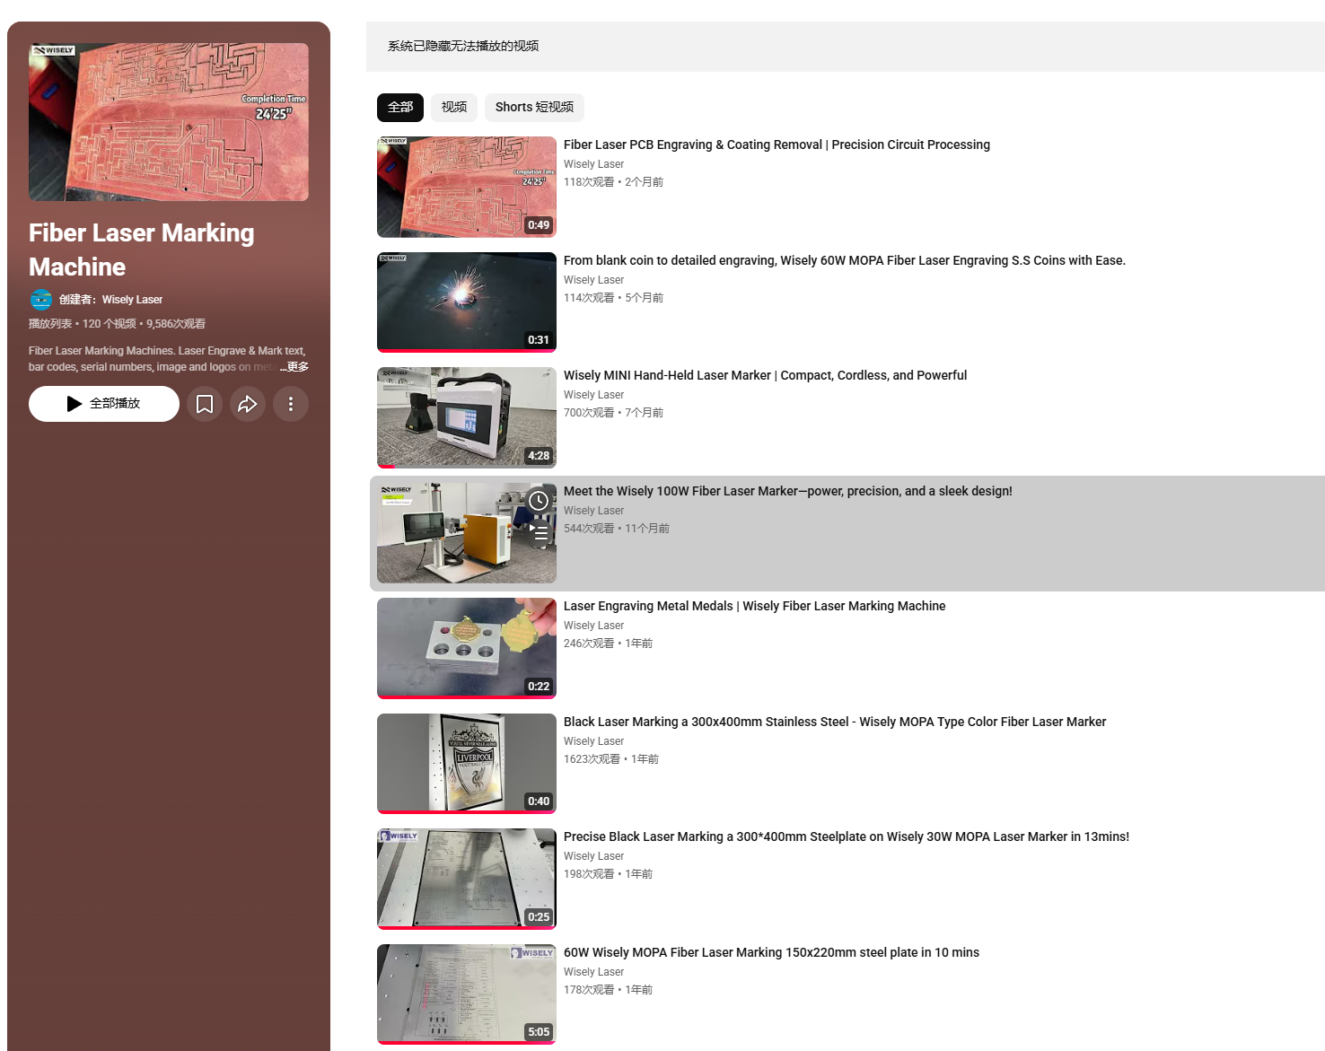Click the 全部播放 play-all button
Viewport: 1325px width, 1051px height.
pyautogui.click(x=104, y=404)
